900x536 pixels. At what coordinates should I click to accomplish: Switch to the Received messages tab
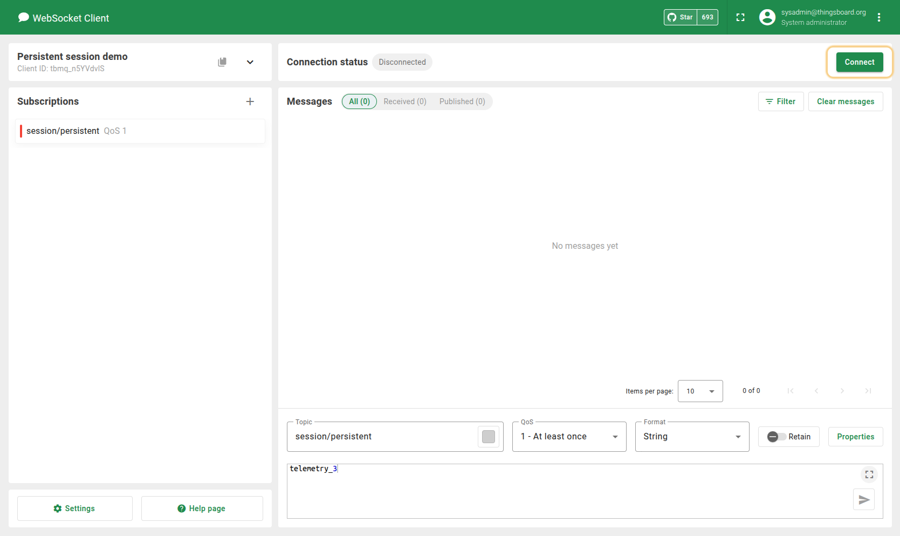(405, 101)
